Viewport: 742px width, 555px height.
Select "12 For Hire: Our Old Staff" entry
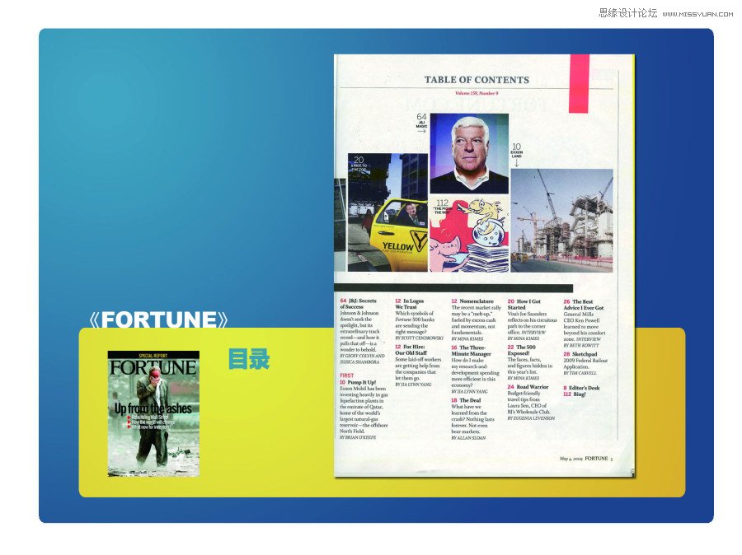(x=411, y=350)
